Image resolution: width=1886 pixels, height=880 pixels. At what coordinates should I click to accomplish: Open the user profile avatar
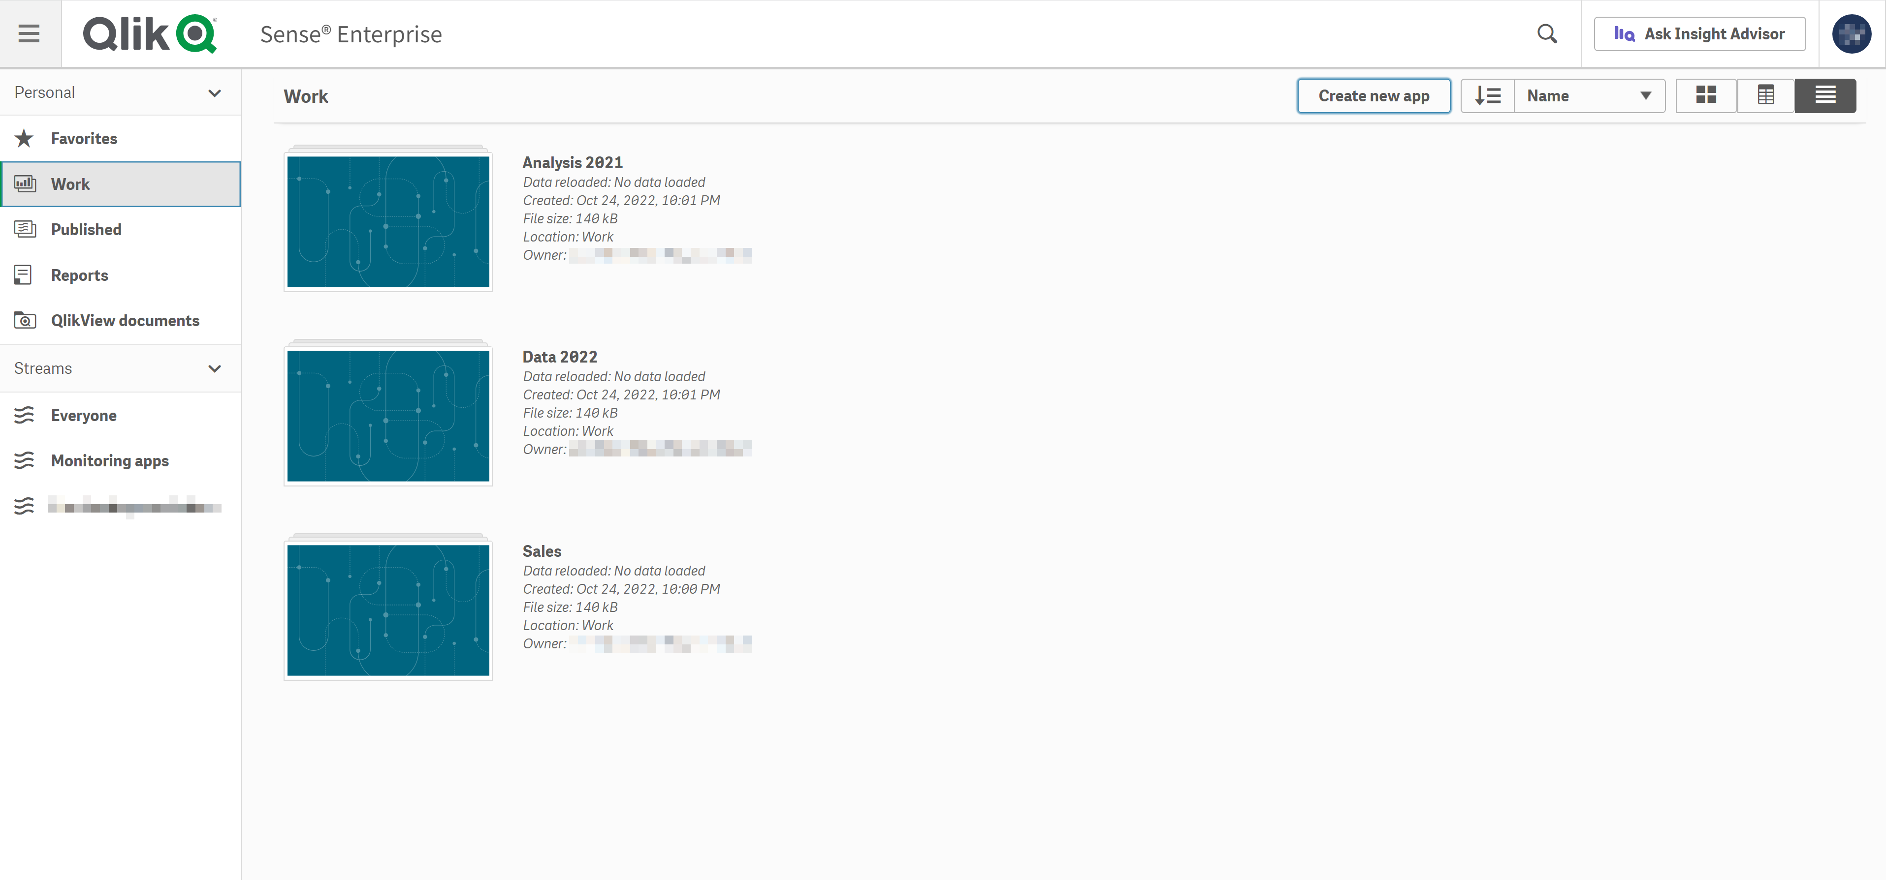[x=1852, y=33]
